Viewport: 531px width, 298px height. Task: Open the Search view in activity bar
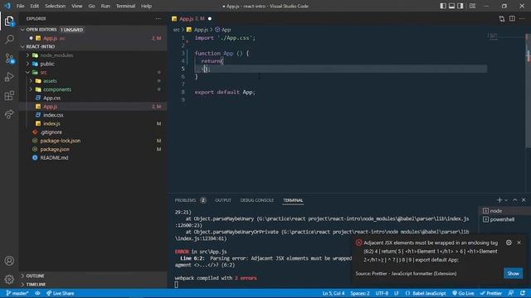(x=9, y=40)
